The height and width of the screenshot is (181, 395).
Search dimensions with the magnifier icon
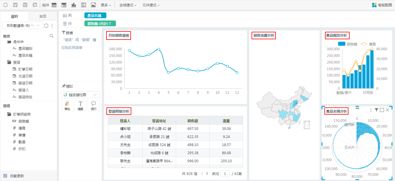click(x=51, y=36)
